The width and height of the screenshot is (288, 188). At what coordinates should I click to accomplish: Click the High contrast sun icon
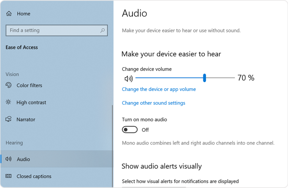tap(8, 102)
